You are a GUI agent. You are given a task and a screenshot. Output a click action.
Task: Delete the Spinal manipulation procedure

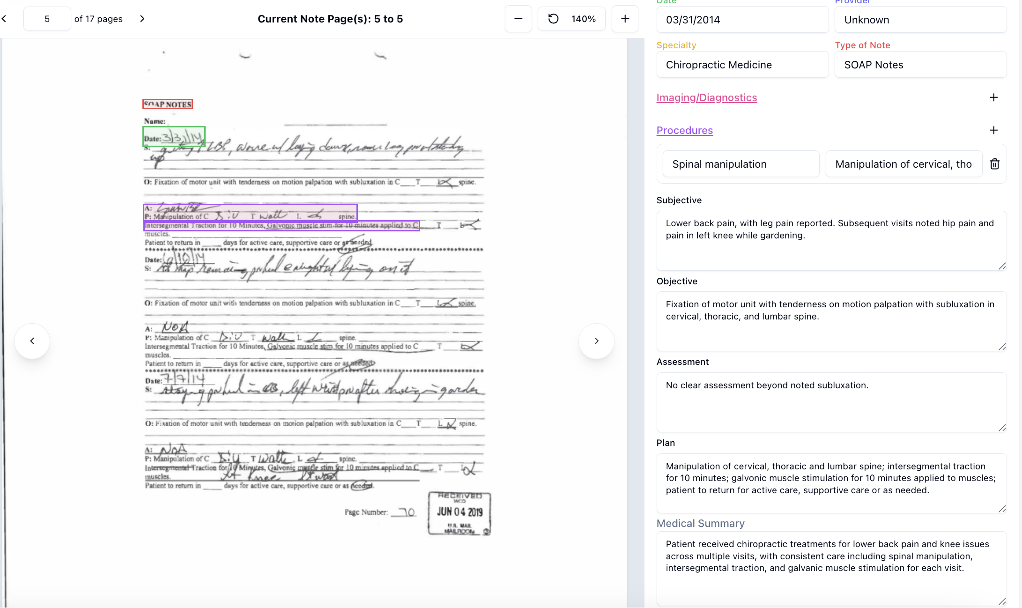994,164
